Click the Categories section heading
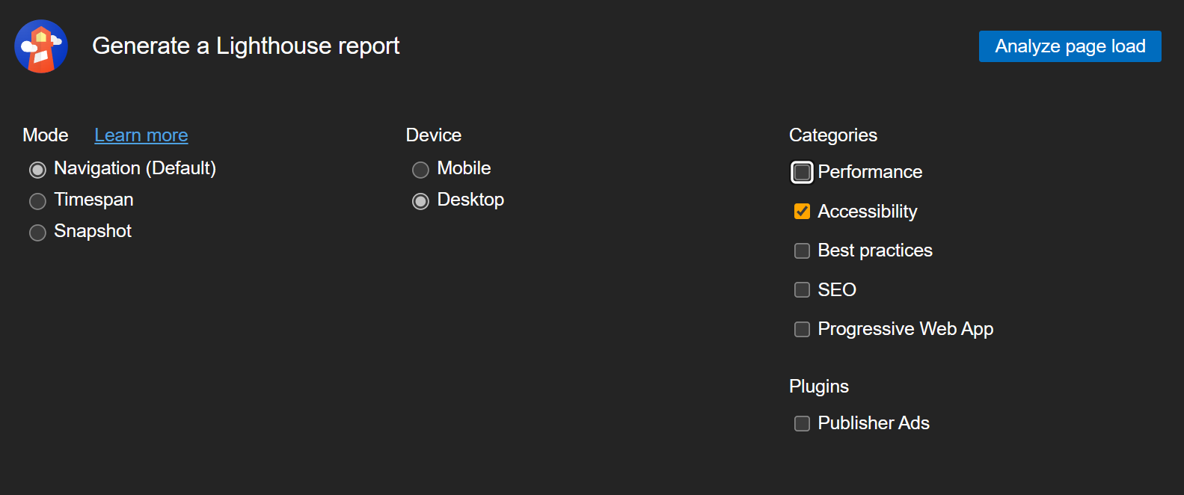Viewport: 1184px width, 495px height. (832, 135)
